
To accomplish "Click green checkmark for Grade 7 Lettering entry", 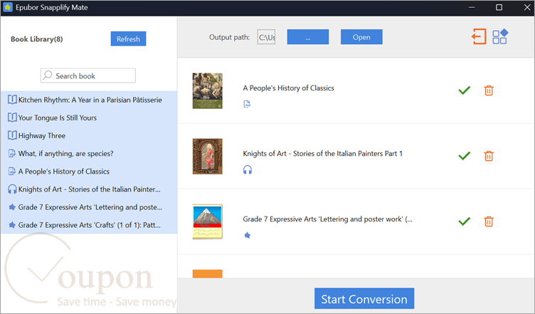I will coord(464,221).
